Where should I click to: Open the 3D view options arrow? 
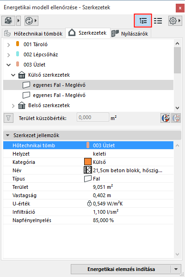[x=18, y=21]
